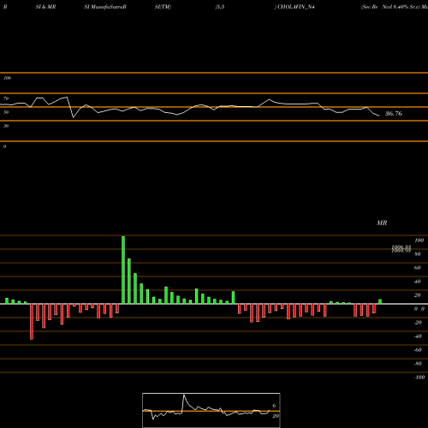This screenshot has height=428, width=428.
Task: Click the MR axis label 100
Action: 419,241
